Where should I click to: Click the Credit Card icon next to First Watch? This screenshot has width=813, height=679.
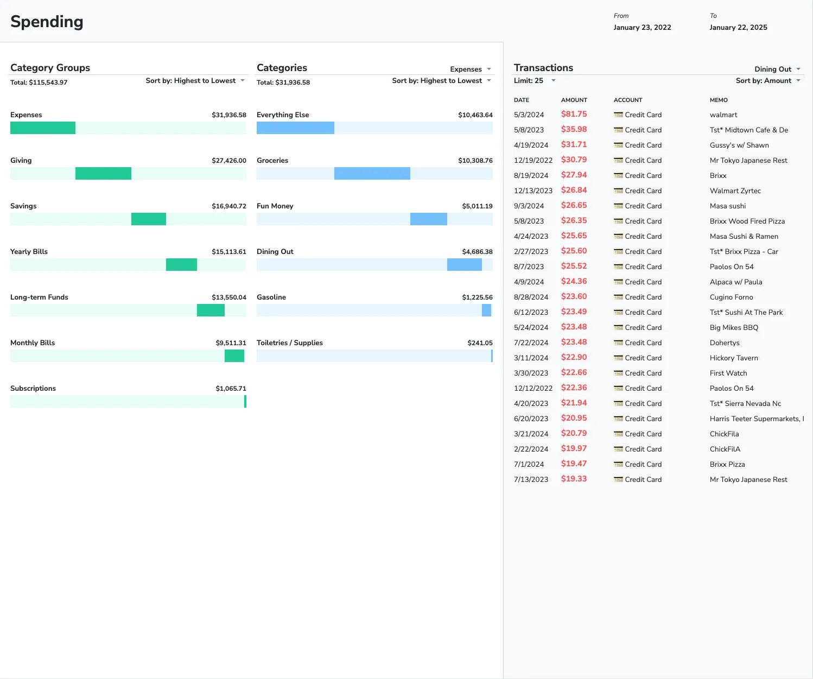click(618, 373)
